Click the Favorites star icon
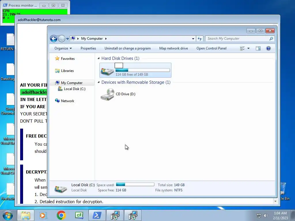This screenshot has width=295, height=221. 57,58
